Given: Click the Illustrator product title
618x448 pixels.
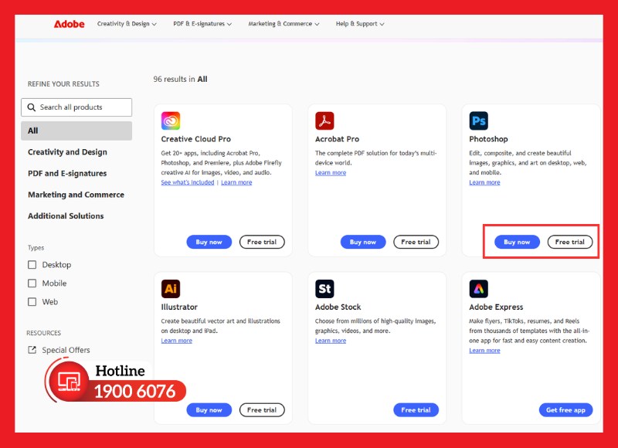Looking at the screenshot, I should [x=179, y=307].
